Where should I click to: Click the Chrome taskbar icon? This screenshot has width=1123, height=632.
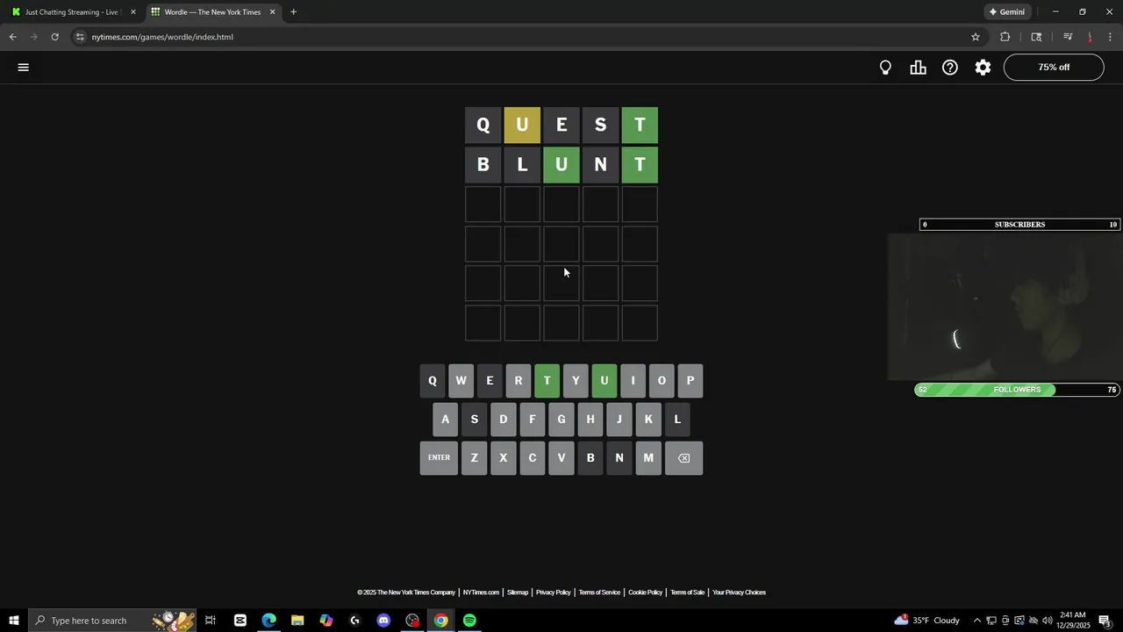440,621
